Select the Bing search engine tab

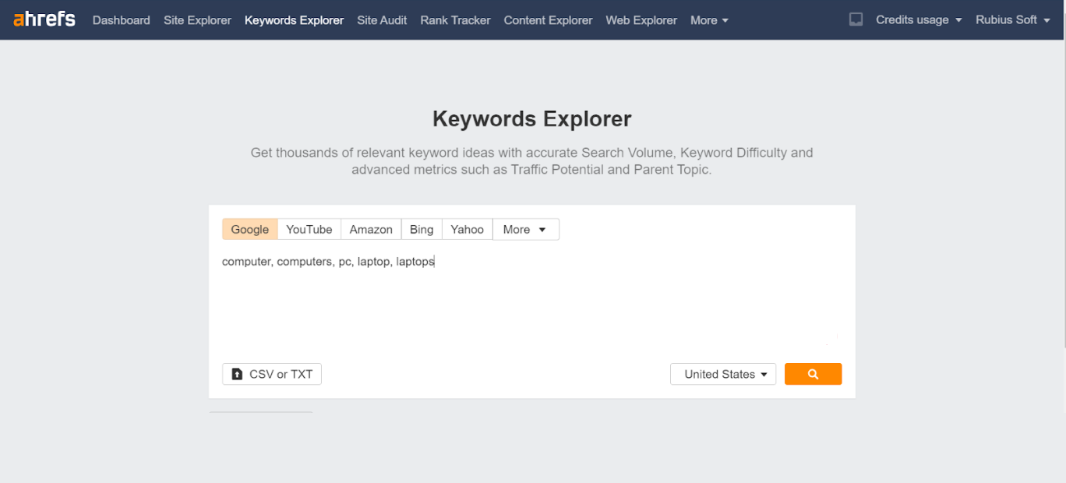[421, 229]
